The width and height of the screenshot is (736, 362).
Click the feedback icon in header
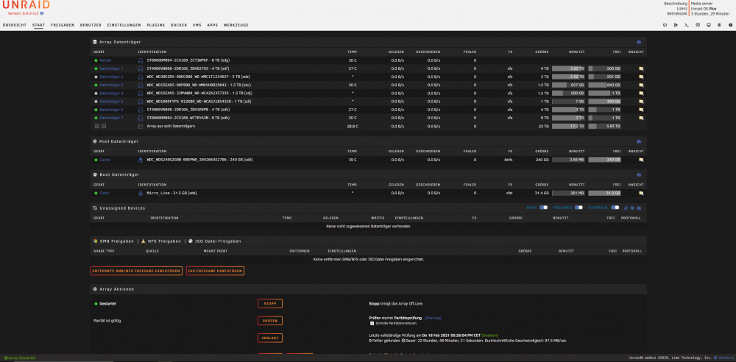pos(698,25)
